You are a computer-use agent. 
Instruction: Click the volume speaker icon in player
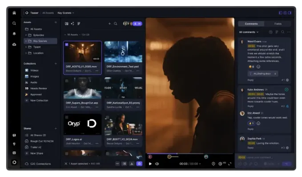157,164
